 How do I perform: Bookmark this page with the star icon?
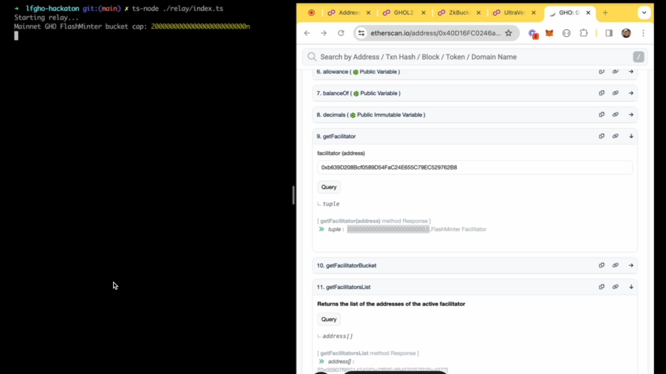tap(508, 33)
